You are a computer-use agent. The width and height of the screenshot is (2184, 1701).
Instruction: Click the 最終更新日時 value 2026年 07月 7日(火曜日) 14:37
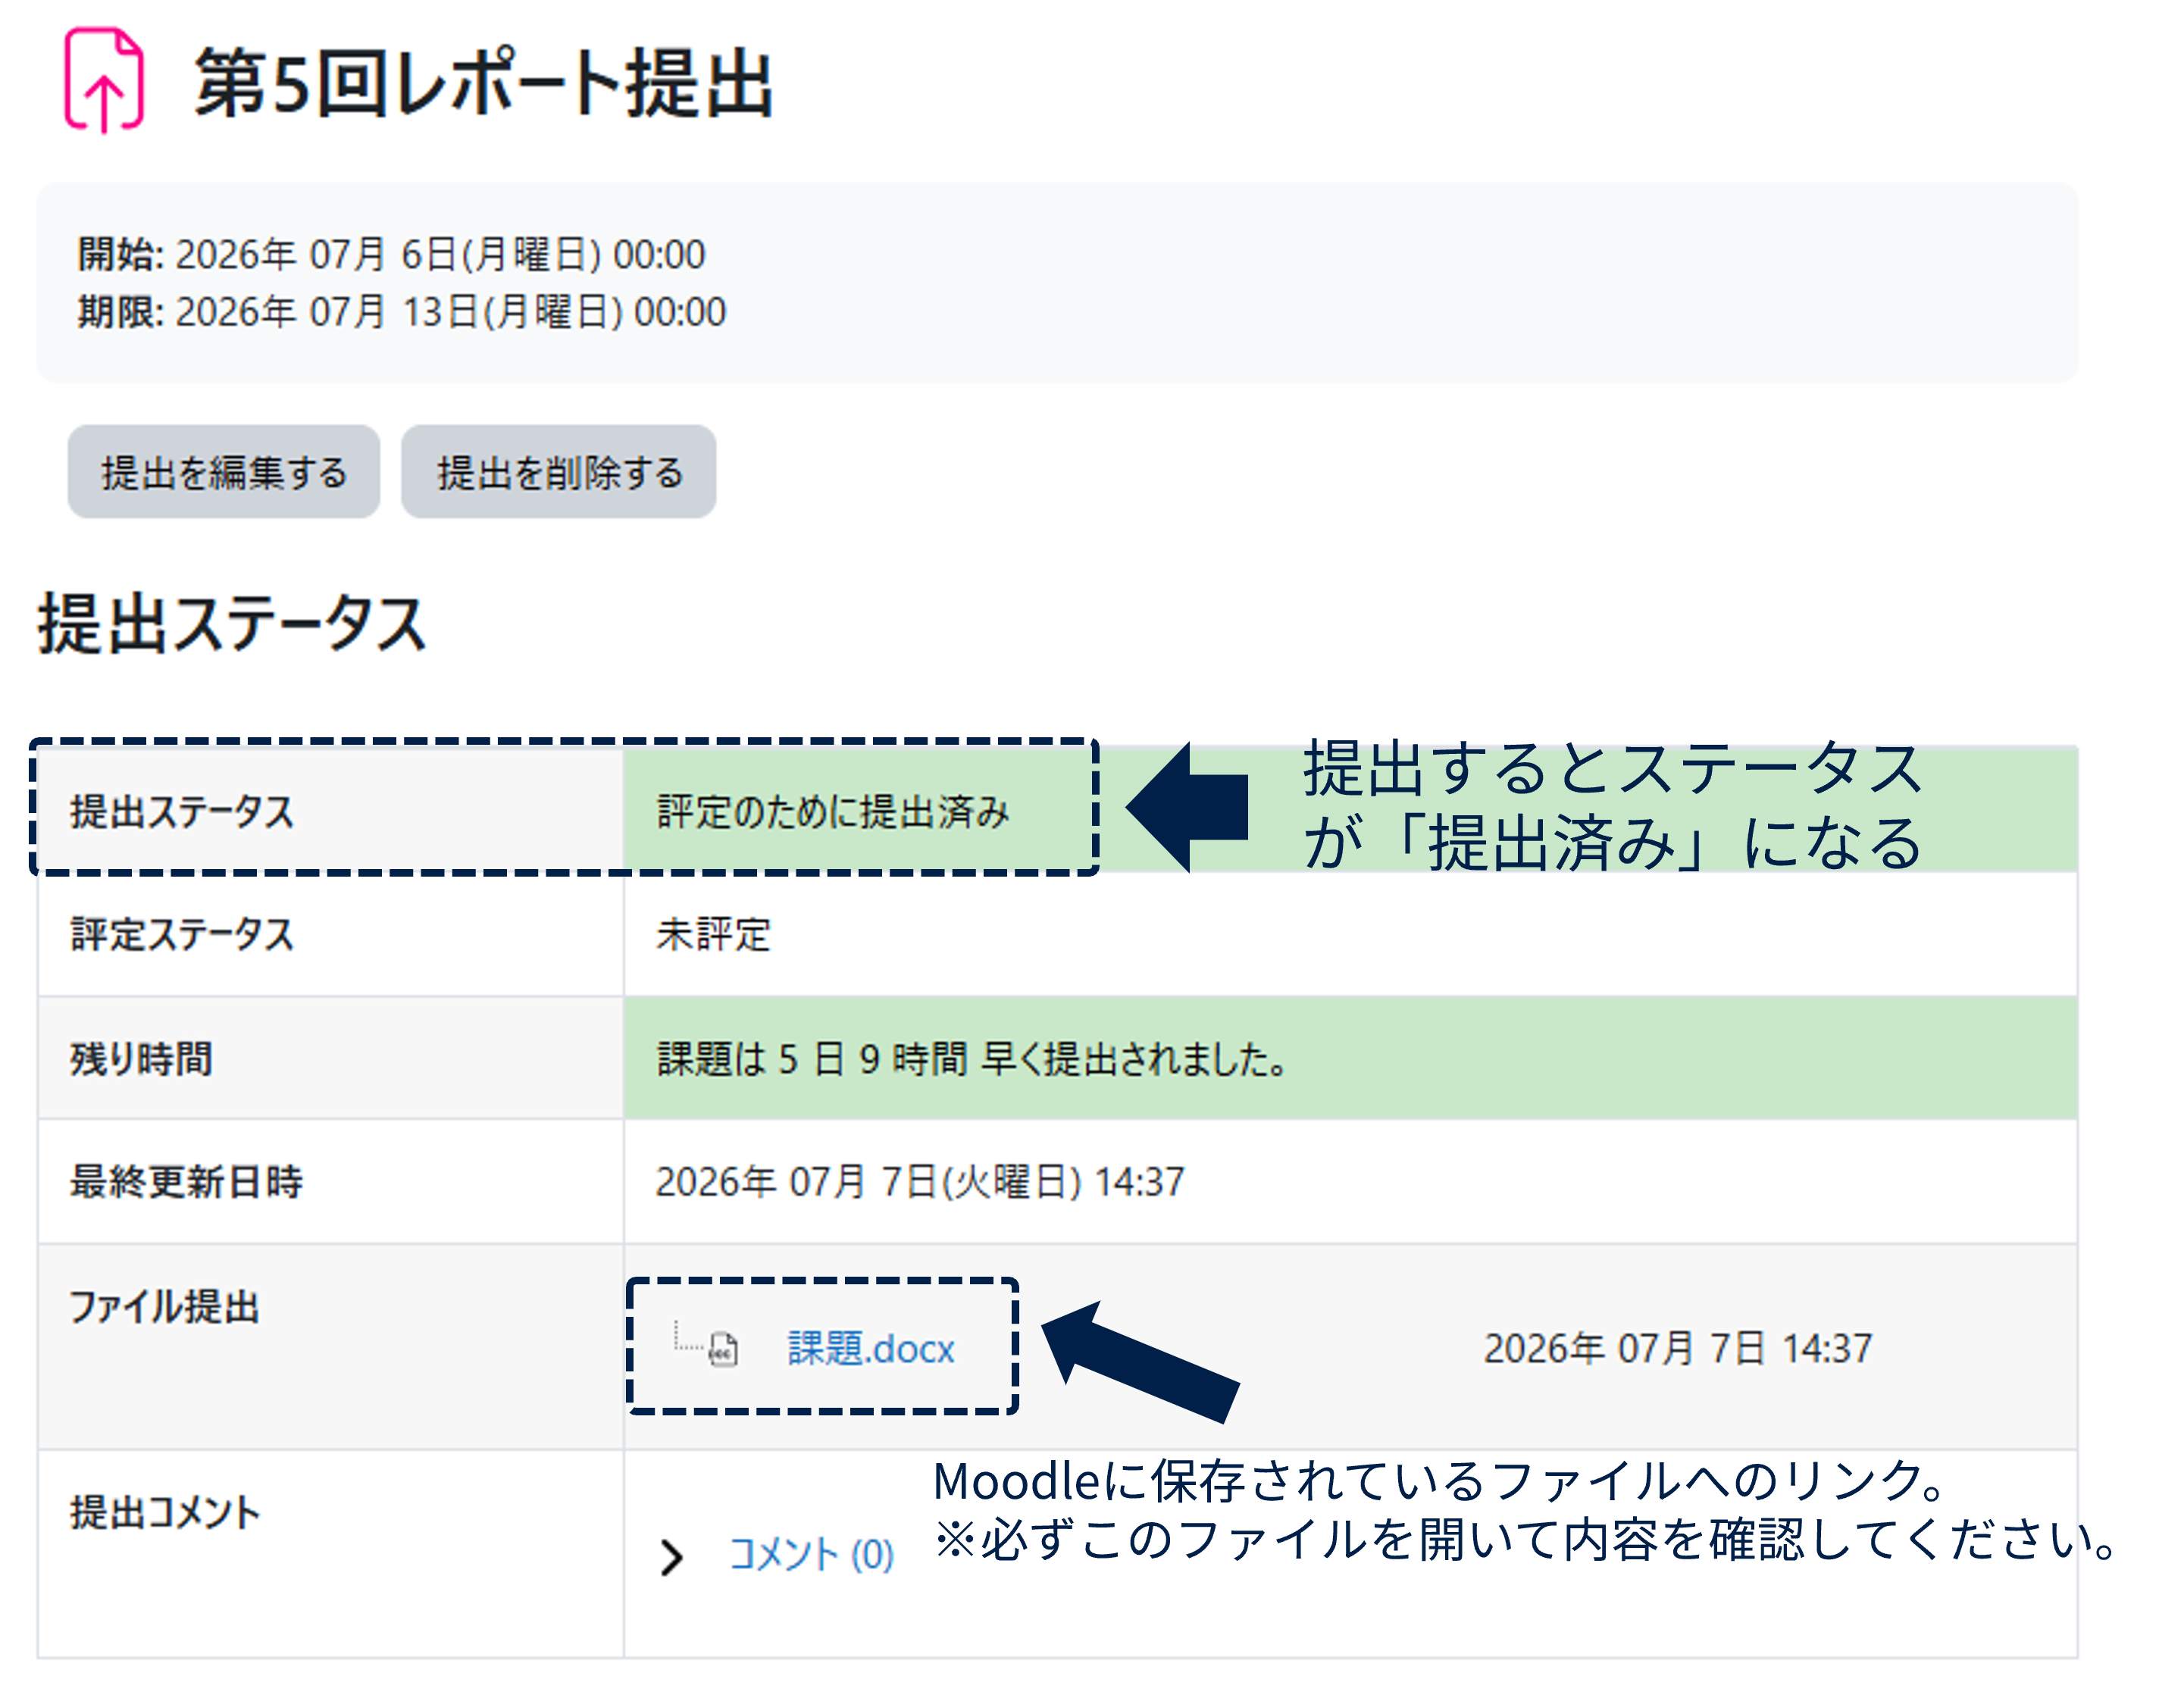tap(920, 1182)
